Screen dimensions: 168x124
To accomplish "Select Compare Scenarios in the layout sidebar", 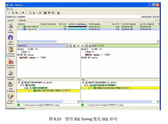I will [x=11, y=52].
